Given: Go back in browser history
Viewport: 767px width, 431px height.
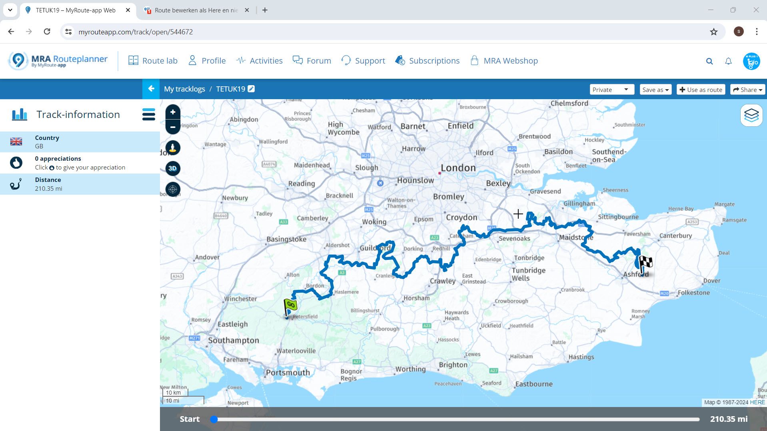Looking at the screenshot, I should tap(11, 32).
